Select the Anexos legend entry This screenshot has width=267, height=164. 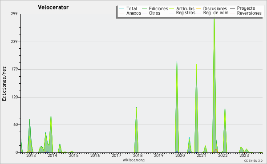(x=130, y=13)
